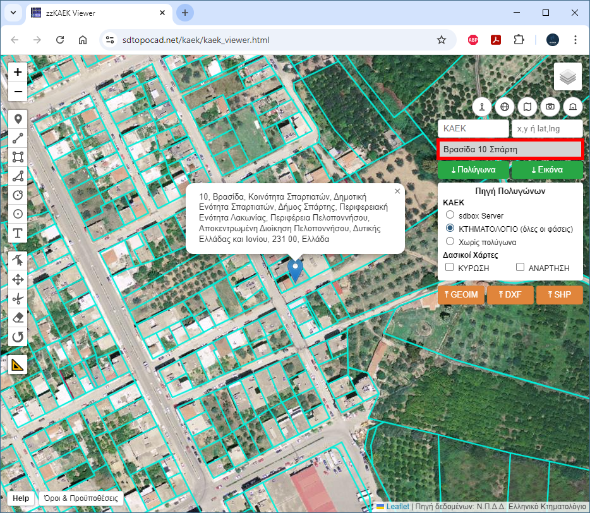Click the KAEK search input field
The width and height of the screenshot is (590, 513).
[473, 128]
